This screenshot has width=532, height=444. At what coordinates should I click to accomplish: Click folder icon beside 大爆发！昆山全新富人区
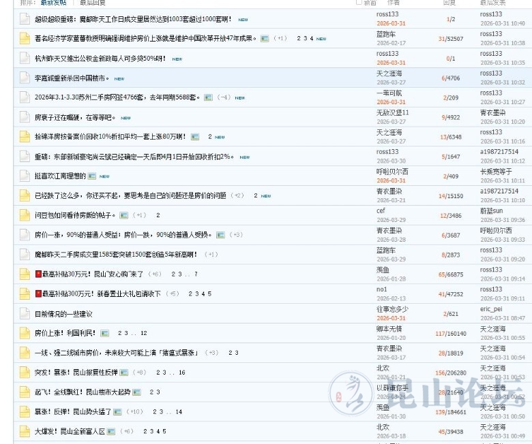click(25, 432)
